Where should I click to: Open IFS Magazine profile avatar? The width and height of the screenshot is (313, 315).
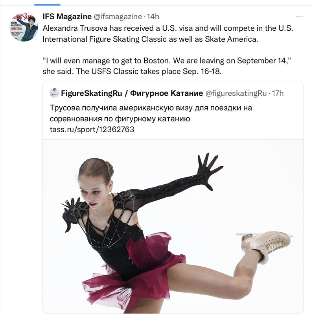pos(24,27)
